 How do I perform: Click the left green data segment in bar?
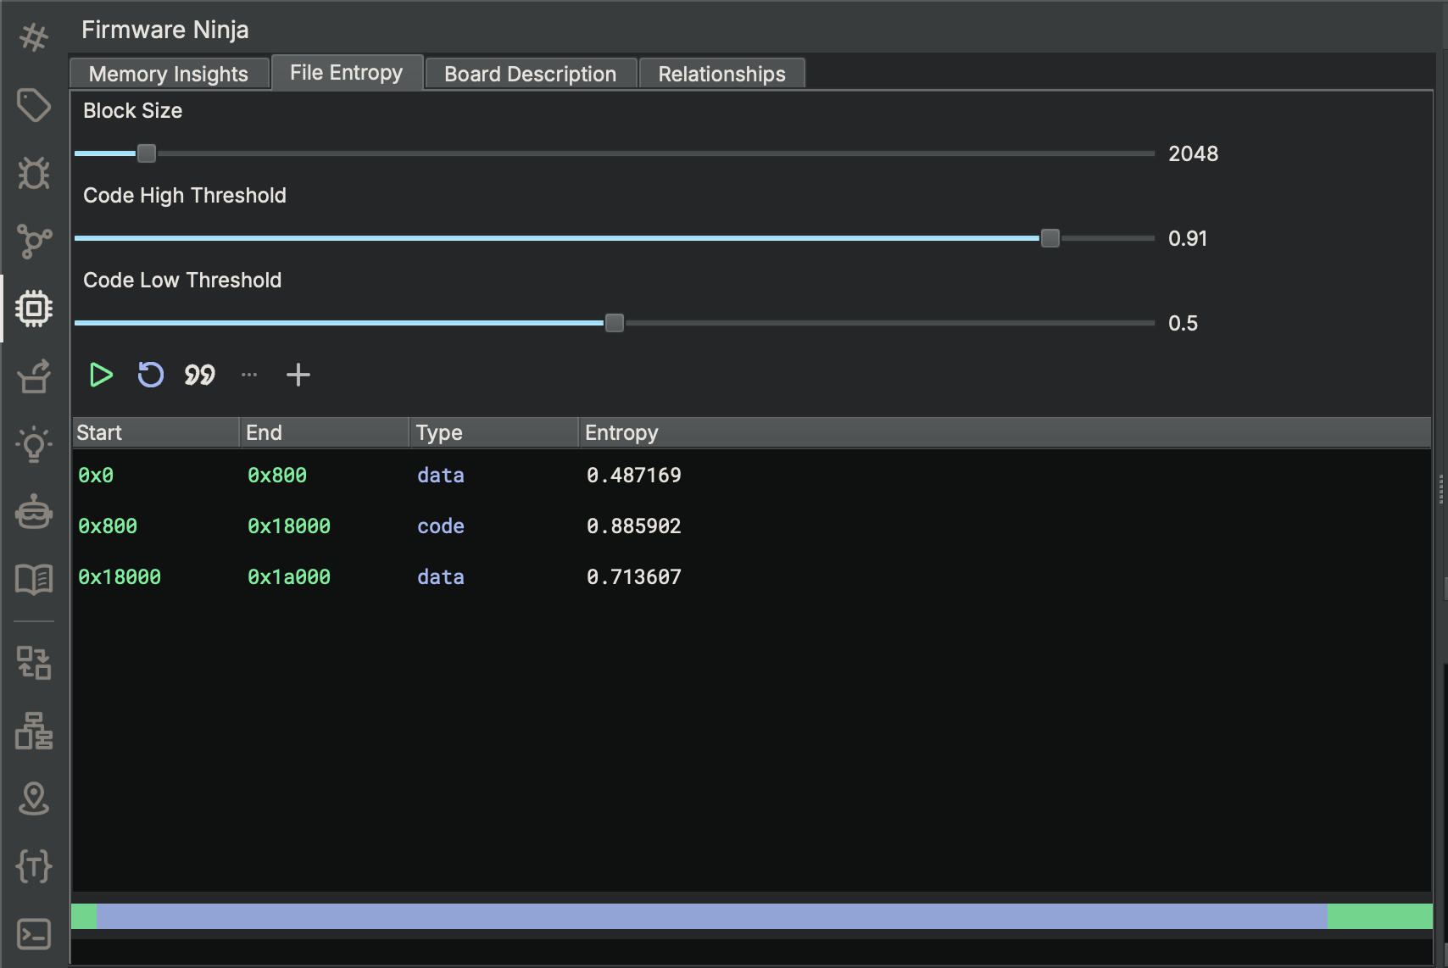[84, 916]
